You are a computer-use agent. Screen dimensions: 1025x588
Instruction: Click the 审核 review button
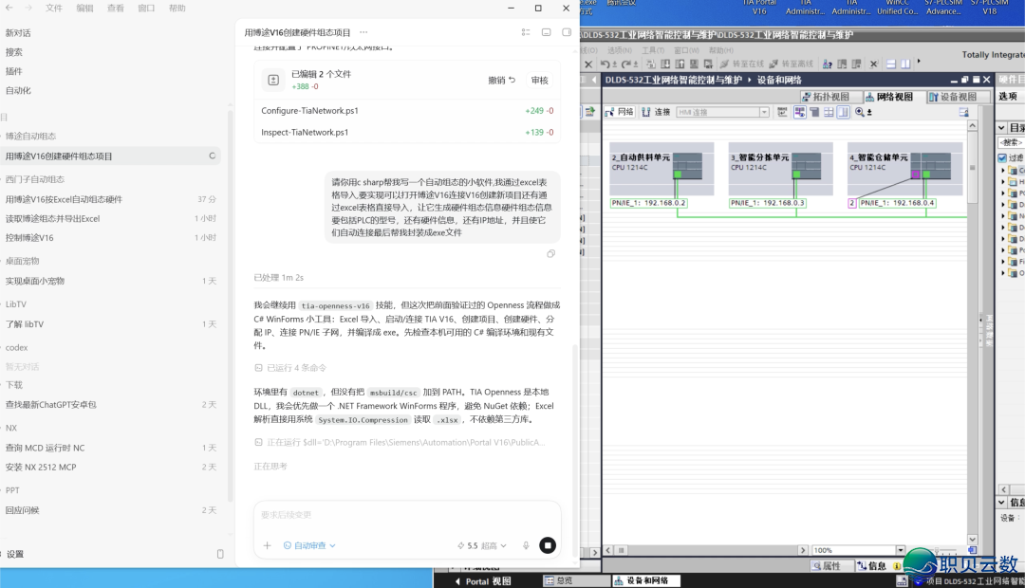[x=540, y=81]
